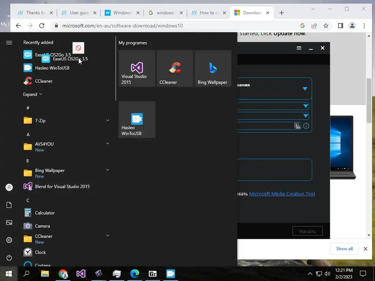This screenshot has height=281, width=375.
Task: Expand the Bing Wallpaper folder
Action: 108,170
